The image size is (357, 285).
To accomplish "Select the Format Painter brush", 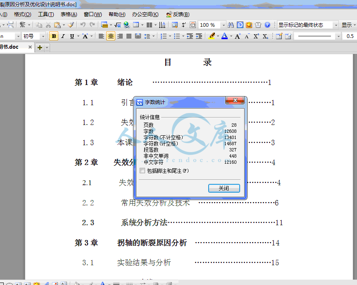I will [71, 25].
